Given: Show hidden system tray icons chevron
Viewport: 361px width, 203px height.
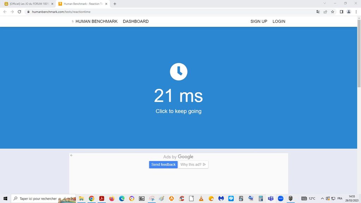Looking at the screenshot, I should click(x=322, y=198).
